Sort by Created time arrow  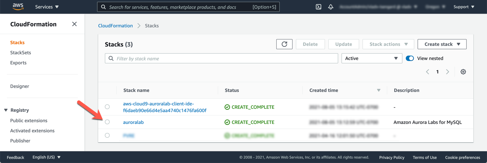pos(379,90)
